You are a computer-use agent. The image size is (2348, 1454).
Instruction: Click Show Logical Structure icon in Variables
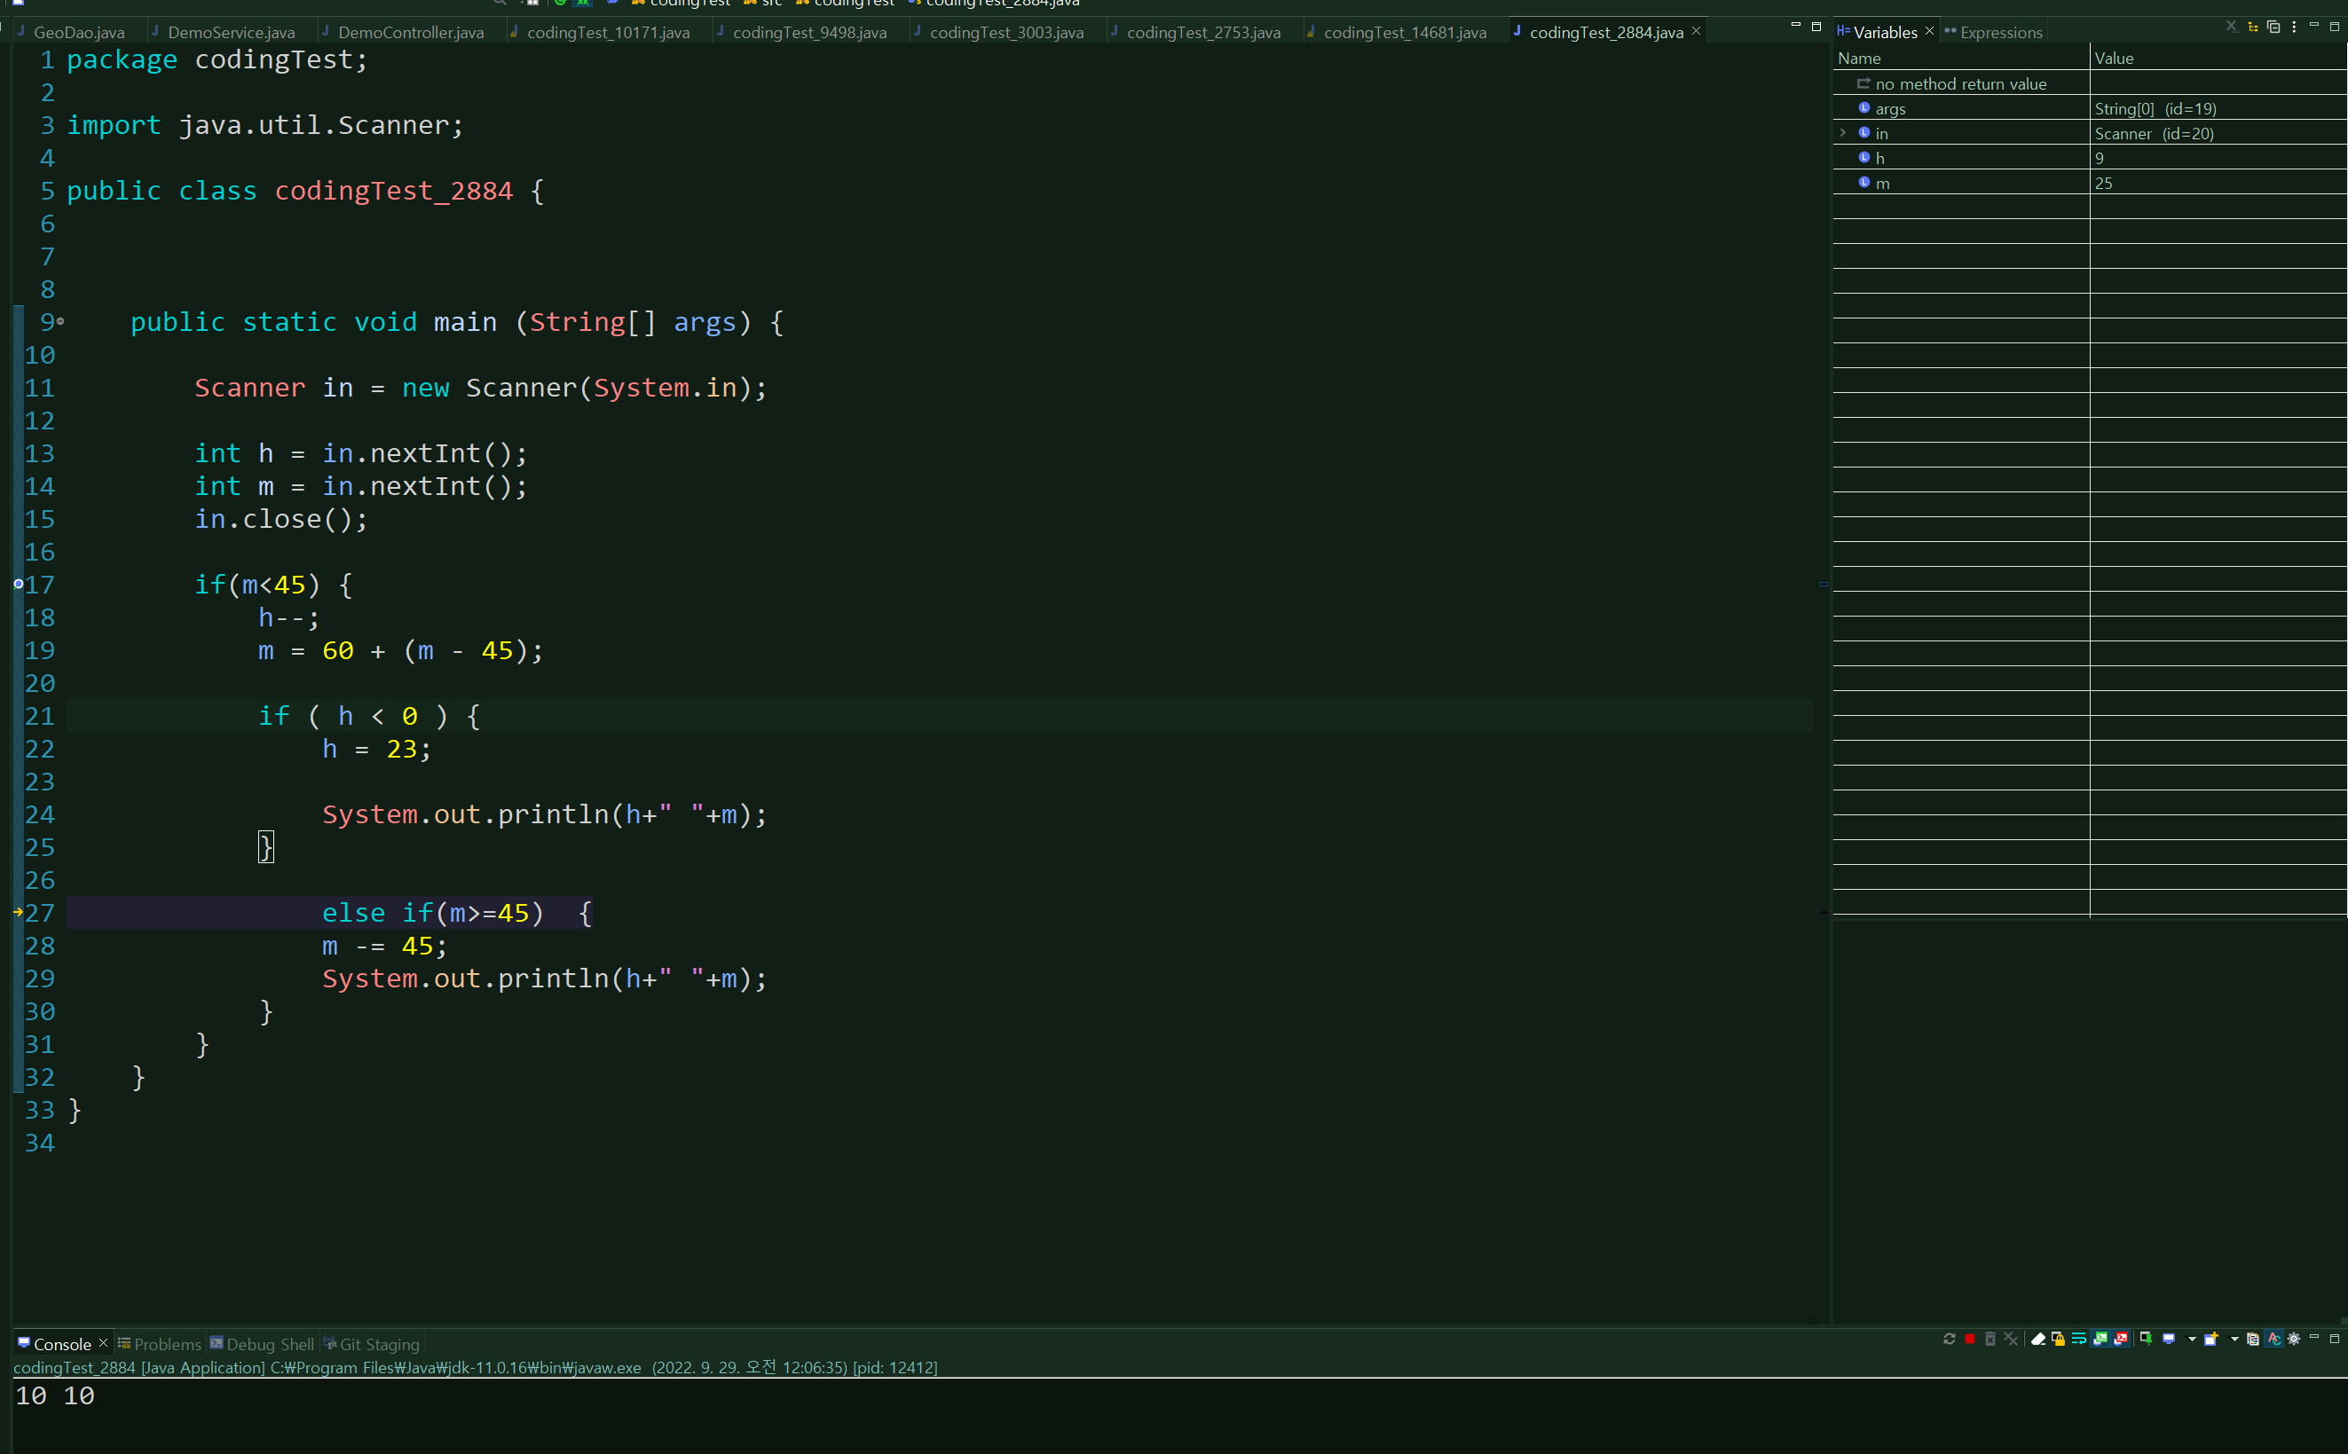point(2253,27)
